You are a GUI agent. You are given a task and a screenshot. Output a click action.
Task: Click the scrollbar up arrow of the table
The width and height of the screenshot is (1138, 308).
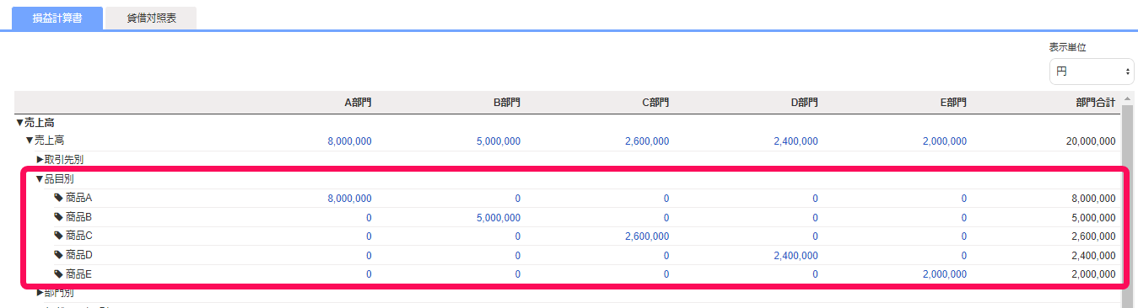1127,98
